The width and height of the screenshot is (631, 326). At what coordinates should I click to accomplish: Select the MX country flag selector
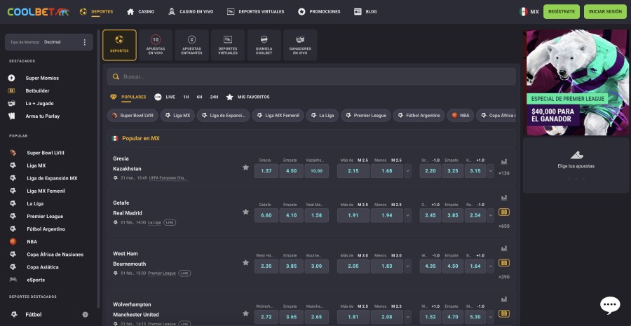(x=529, y=12)
